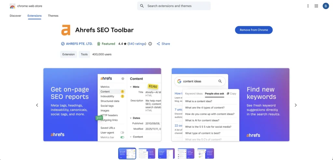Show the next screenshot arrow
The width and height of the screenshot is (333, 160).
click(x=296, y=105)
